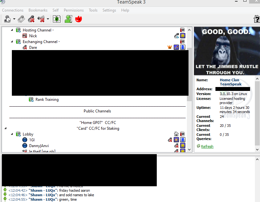This screenshot has height=202, width=260.
Task: Click the moderated M icon on Lobby
Action: [x=182, y=134]
